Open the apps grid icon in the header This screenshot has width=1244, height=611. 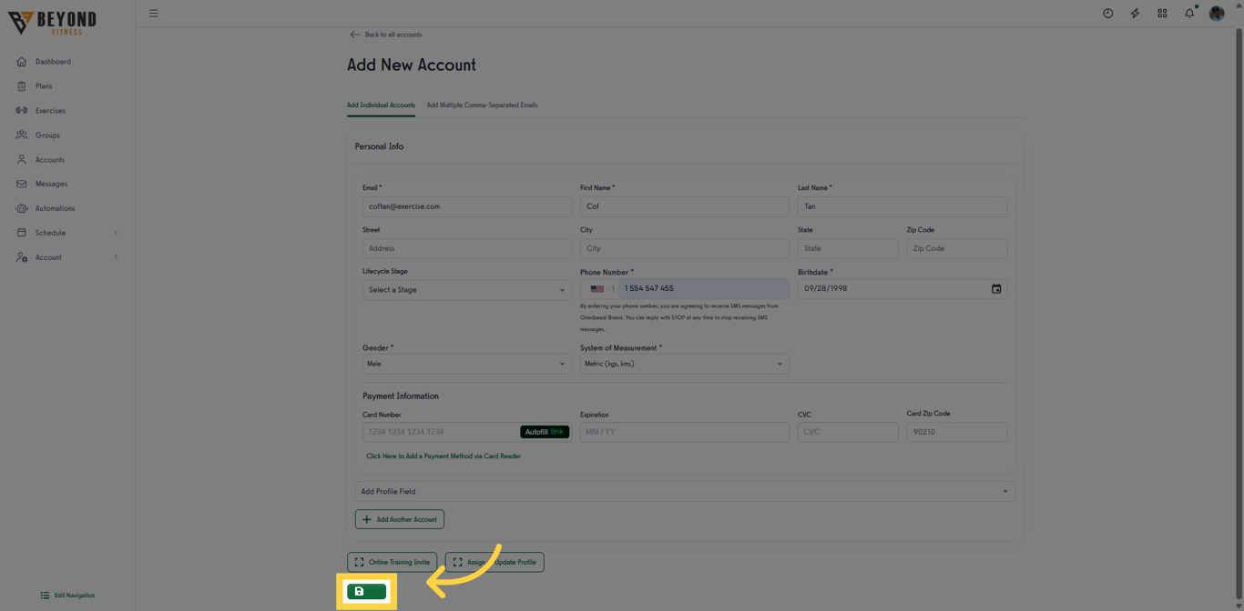pos(1162,13)
